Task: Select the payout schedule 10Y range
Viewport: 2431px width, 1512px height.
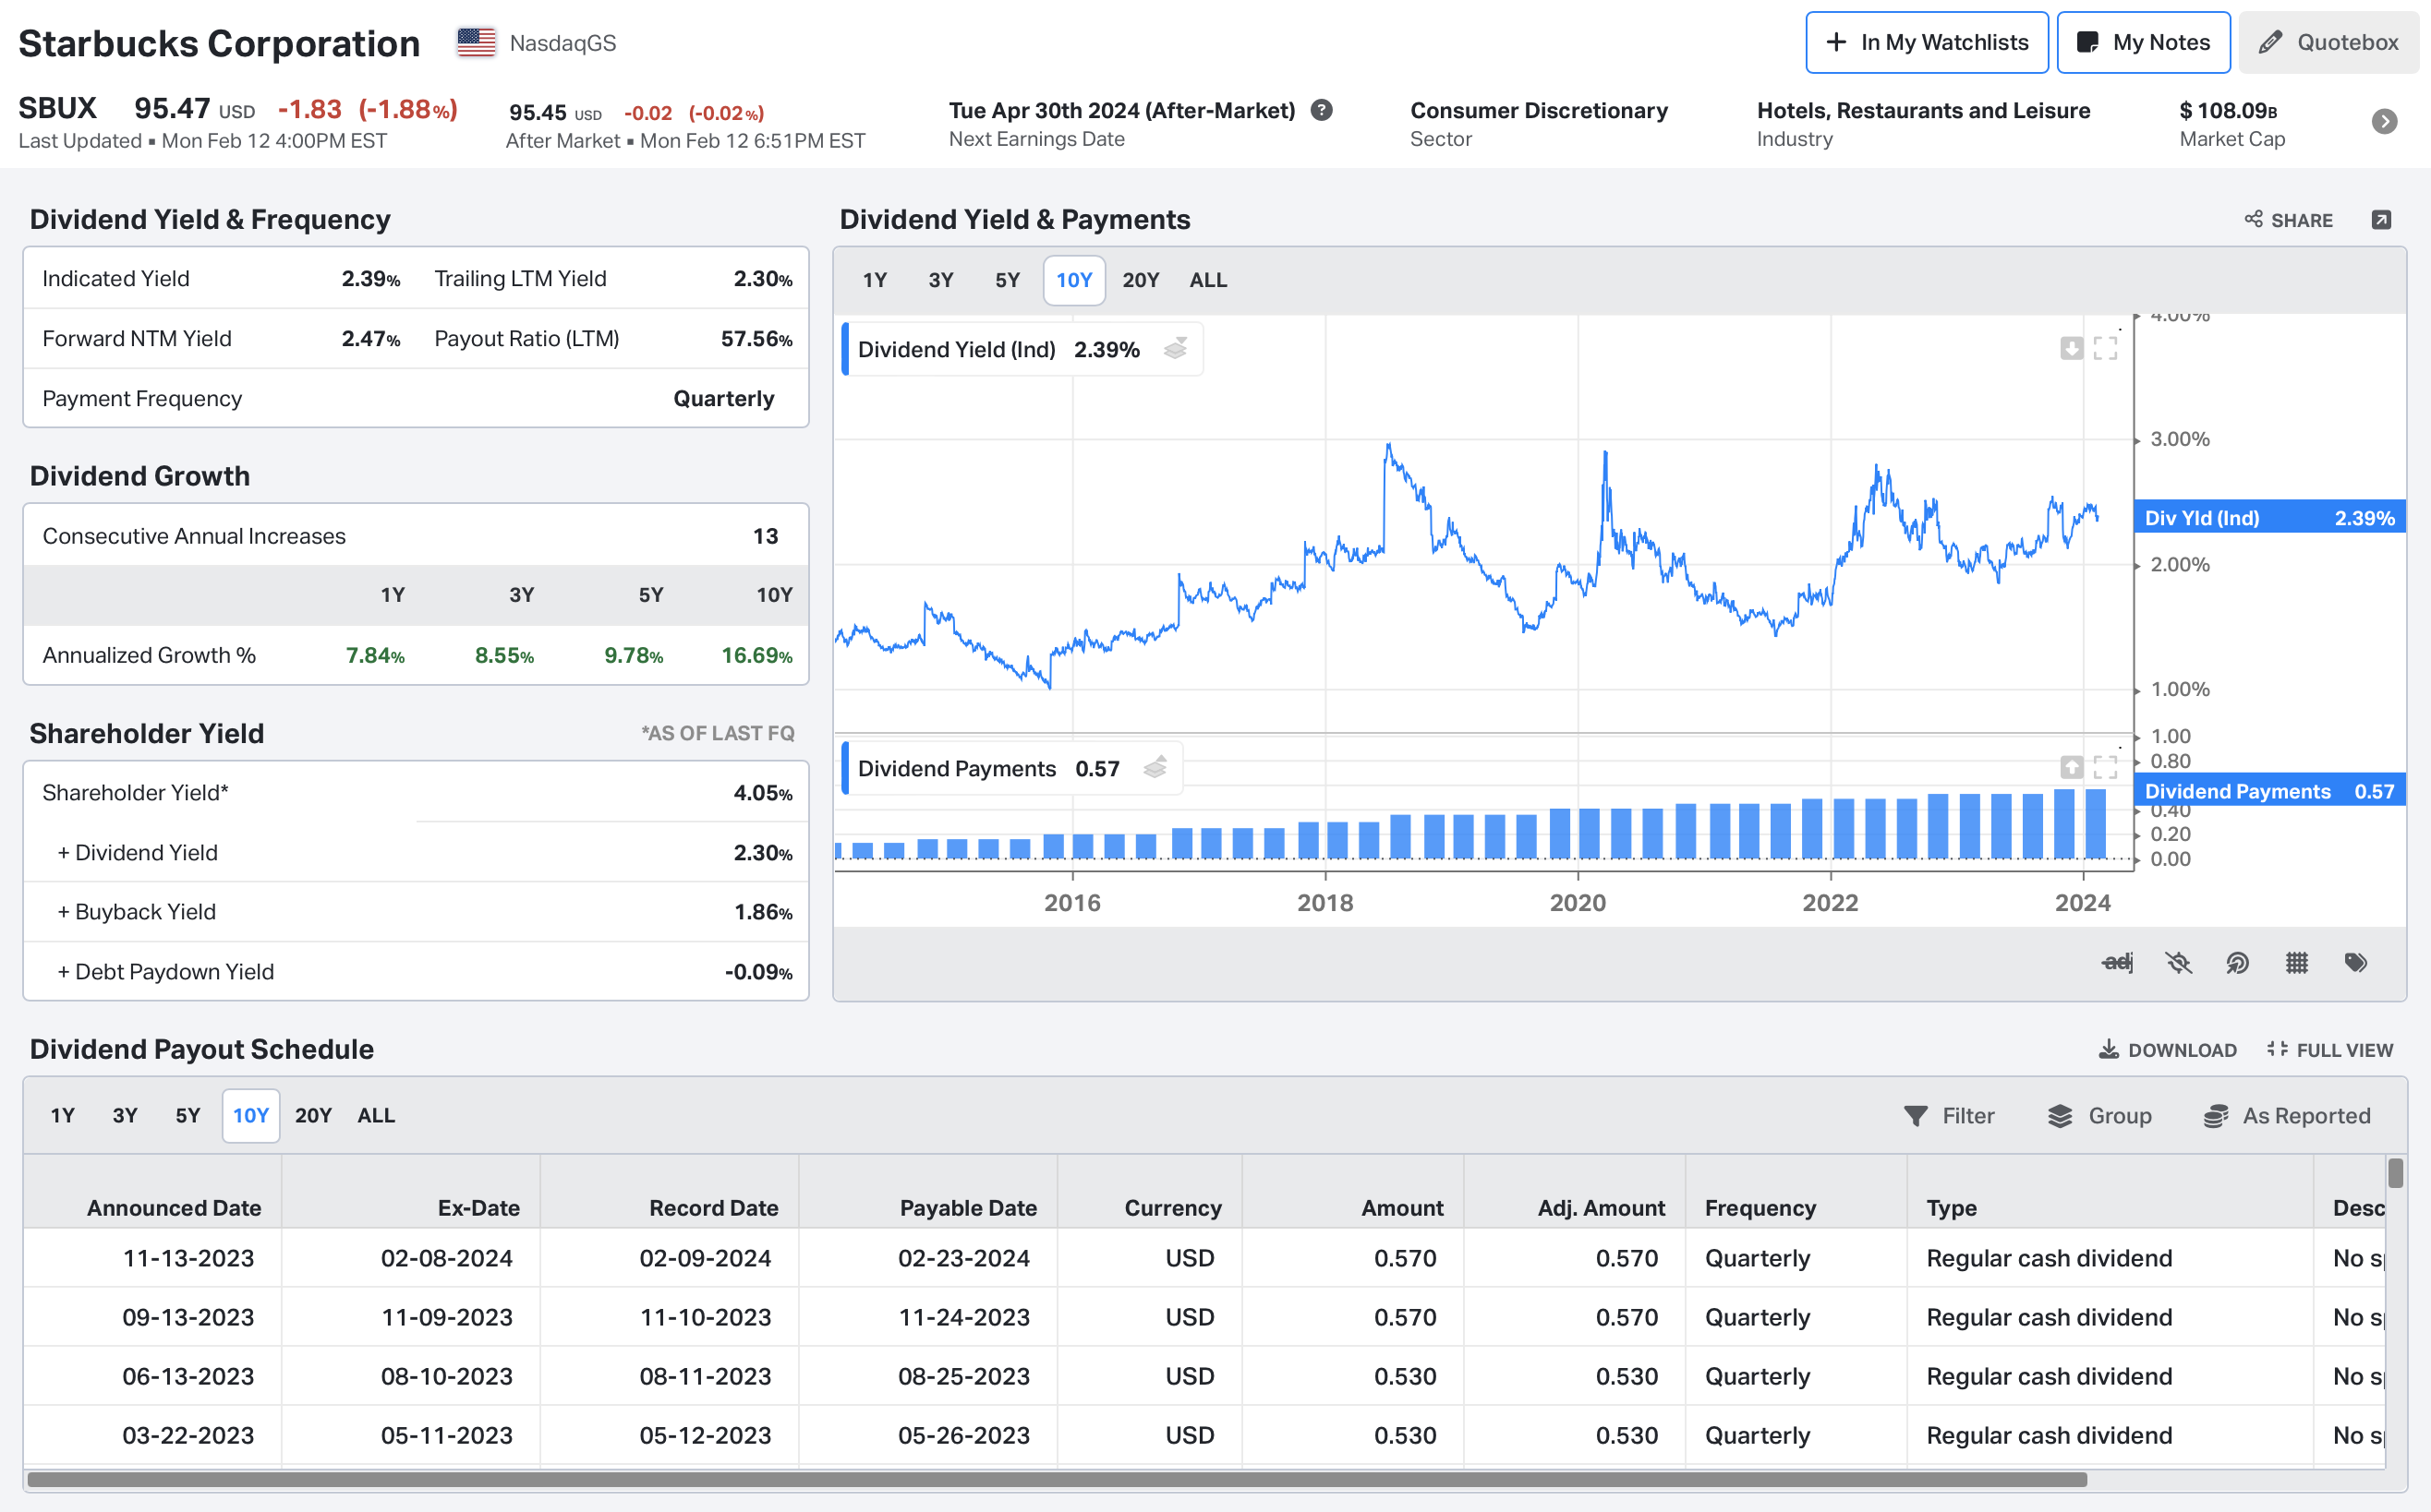Action: [x=250, y=1115]
